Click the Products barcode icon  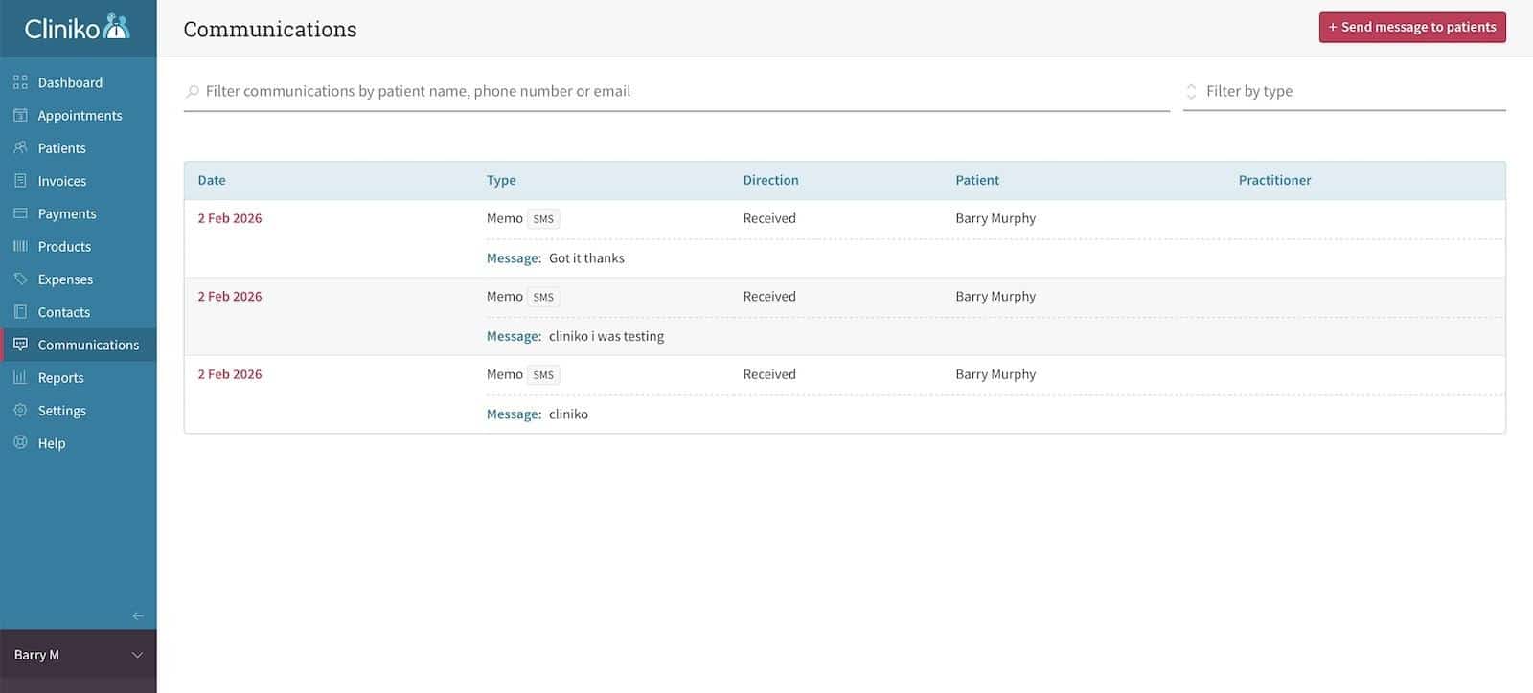20,246
